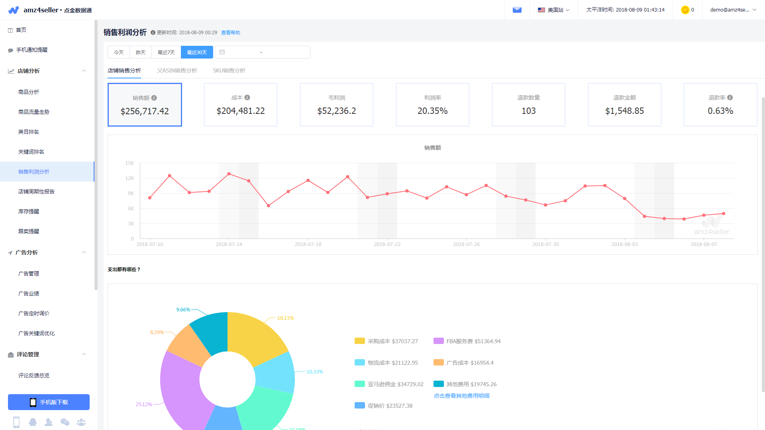Click the gold coin balance icon
The image size is (765, 430).
(685, 10)
